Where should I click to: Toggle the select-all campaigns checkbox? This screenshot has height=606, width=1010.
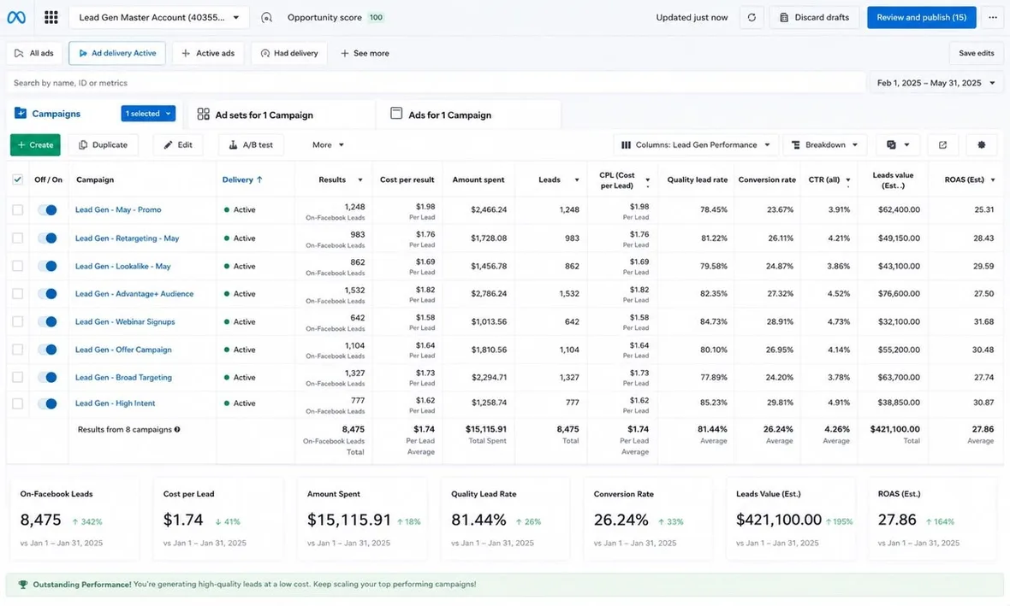coord(17,179)
